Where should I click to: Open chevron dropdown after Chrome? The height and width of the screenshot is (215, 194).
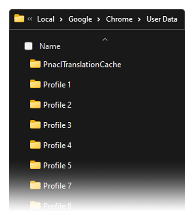tap(139, 20)
